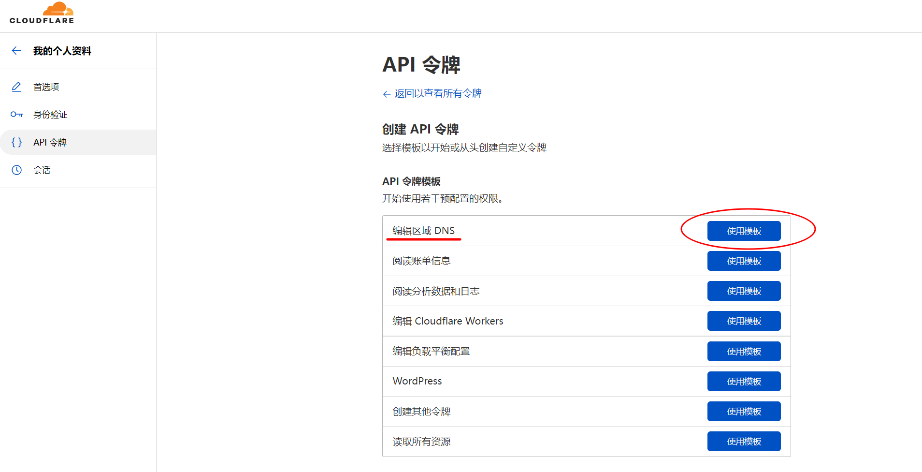This screenshot has width=922, height=472.
Task: Open 首选项 in the sidebar
Action: 46,87
